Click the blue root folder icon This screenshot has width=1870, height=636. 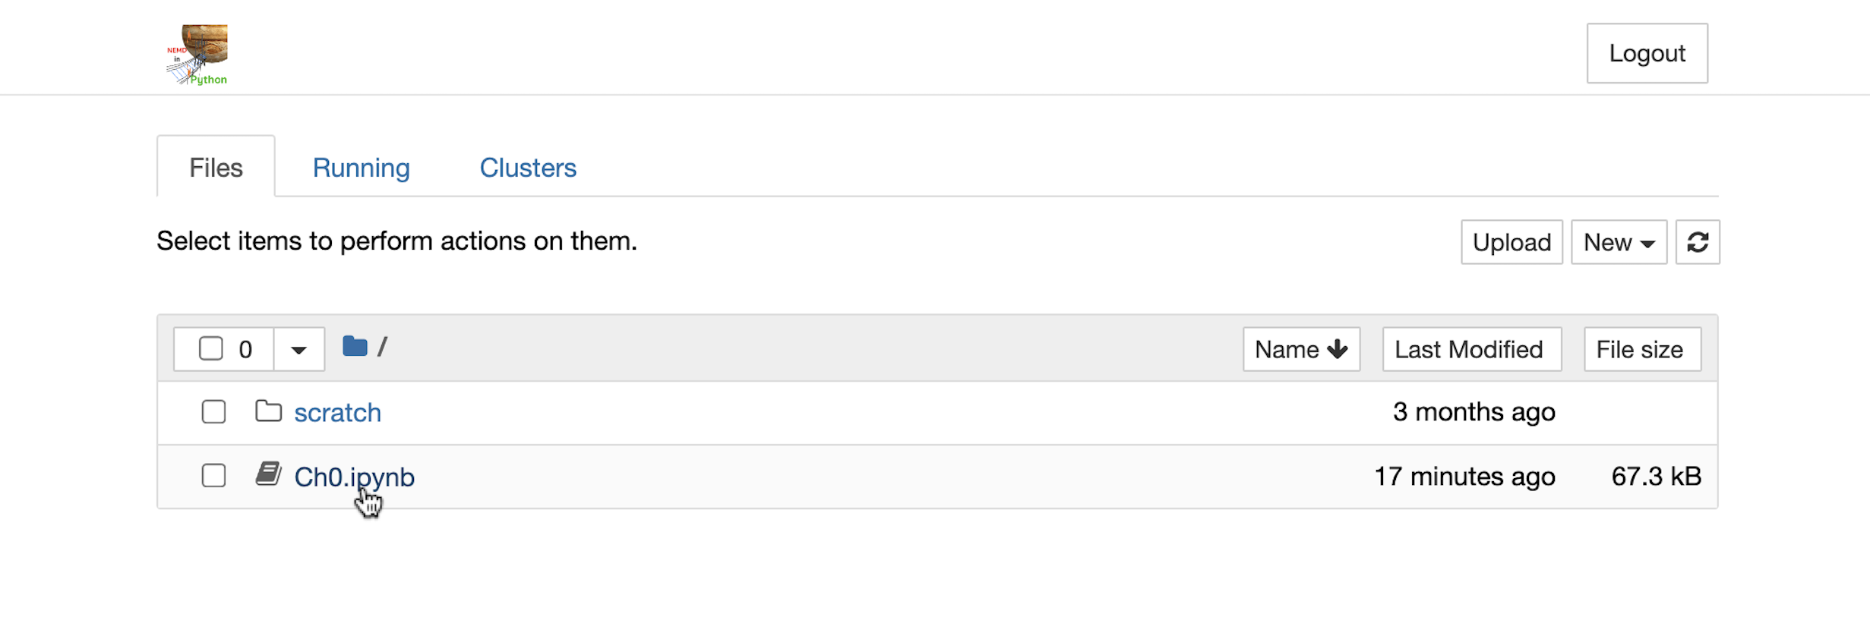click(x=355, y=347)
